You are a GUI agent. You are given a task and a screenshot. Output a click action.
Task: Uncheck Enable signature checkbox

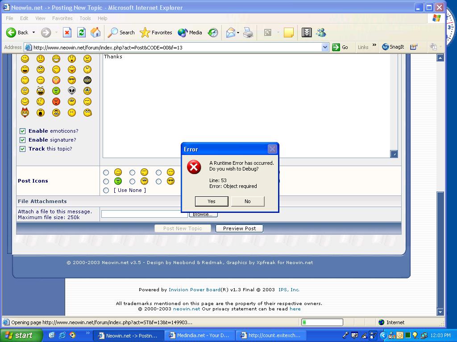click(22, 140)
